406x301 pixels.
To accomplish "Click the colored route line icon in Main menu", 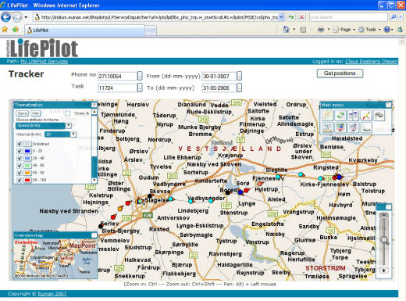I will [x=366, y=116].
